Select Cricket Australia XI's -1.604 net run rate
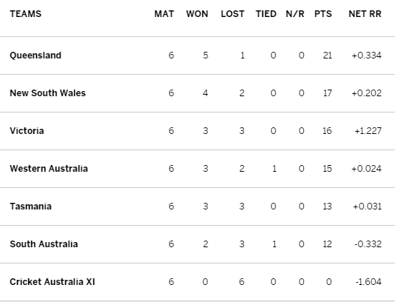Screen dimensions: 395x302 point(368,282)
